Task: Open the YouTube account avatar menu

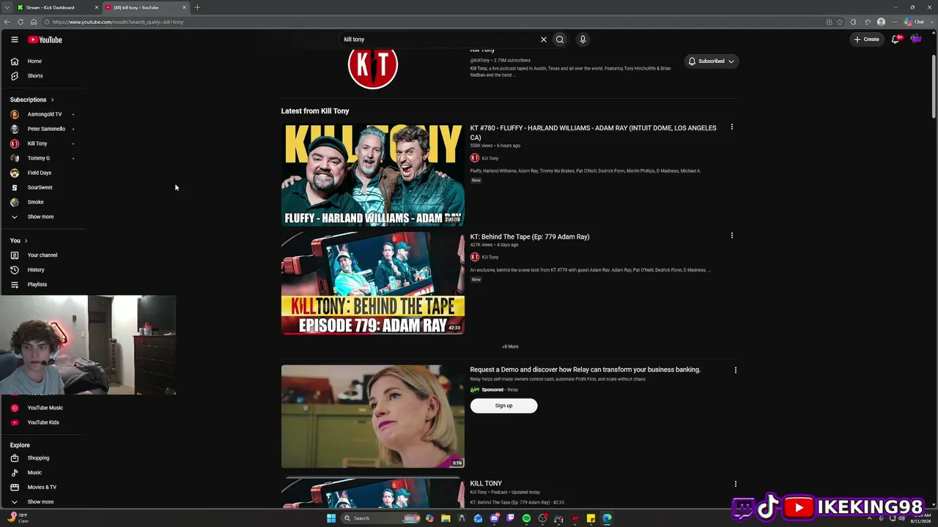Action: pos(916,40)
